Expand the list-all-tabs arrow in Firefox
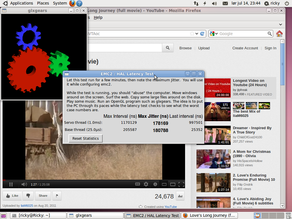This screenshot has width=292, height=219. (281, 25)
